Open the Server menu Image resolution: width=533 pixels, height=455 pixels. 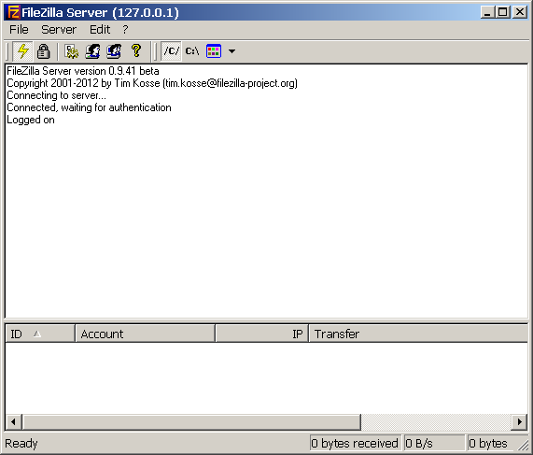pos(59,30)
